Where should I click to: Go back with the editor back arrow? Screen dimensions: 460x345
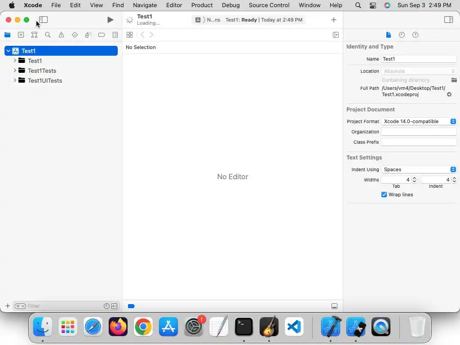point(142,35)
